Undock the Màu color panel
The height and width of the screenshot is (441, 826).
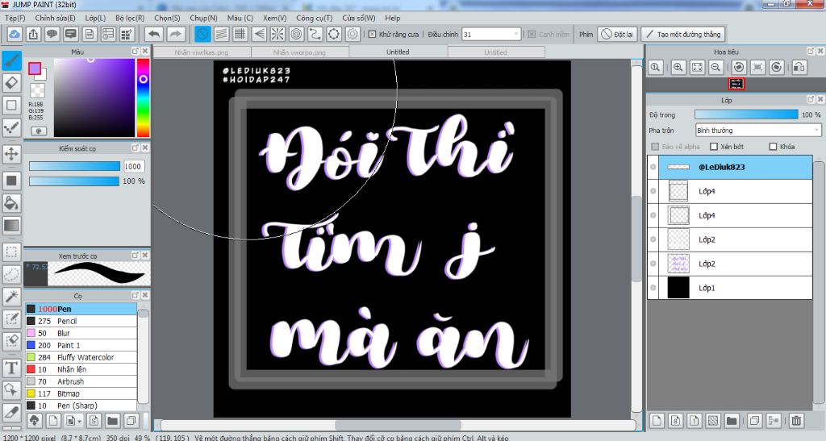tap(136, 51)
